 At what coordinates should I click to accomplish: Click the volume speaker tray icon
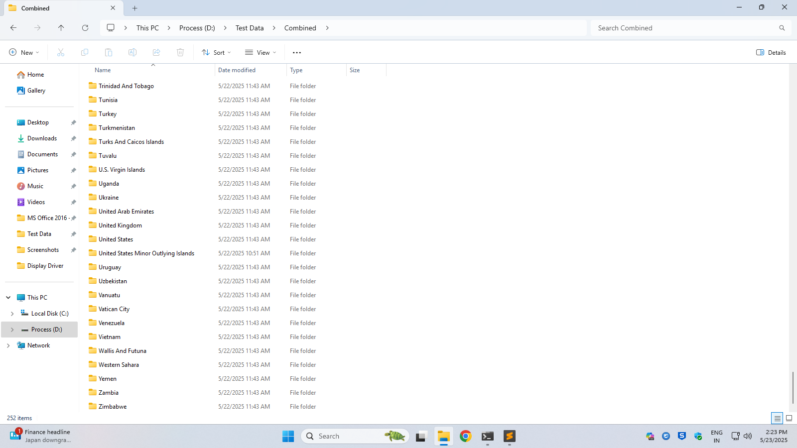[748, 436]
